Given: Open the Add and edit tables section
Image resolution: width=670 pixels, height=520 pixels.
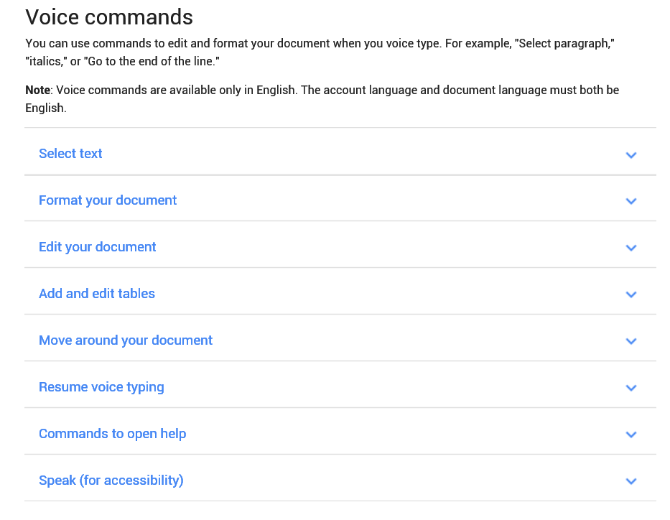Looking at the screenshot, I should coord(96,293).
